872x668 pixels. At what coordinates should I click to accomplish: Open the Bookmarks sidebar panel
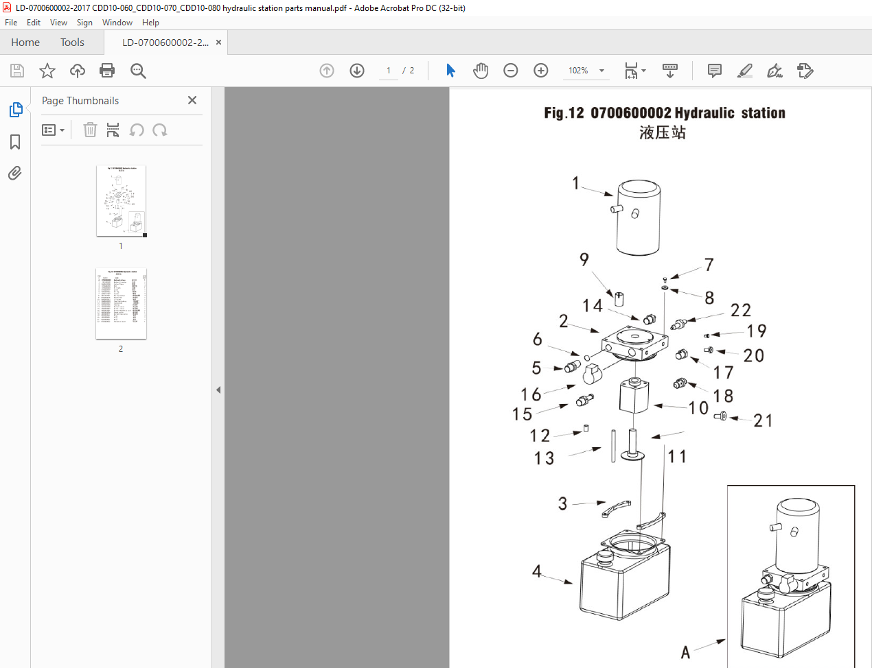15,142
